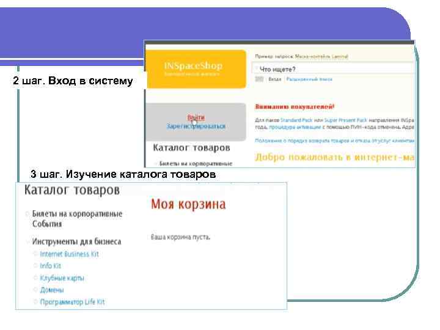440x330 pixels.
Task: Open the 'Super Present Pack' link
Action: pos(345,120)
